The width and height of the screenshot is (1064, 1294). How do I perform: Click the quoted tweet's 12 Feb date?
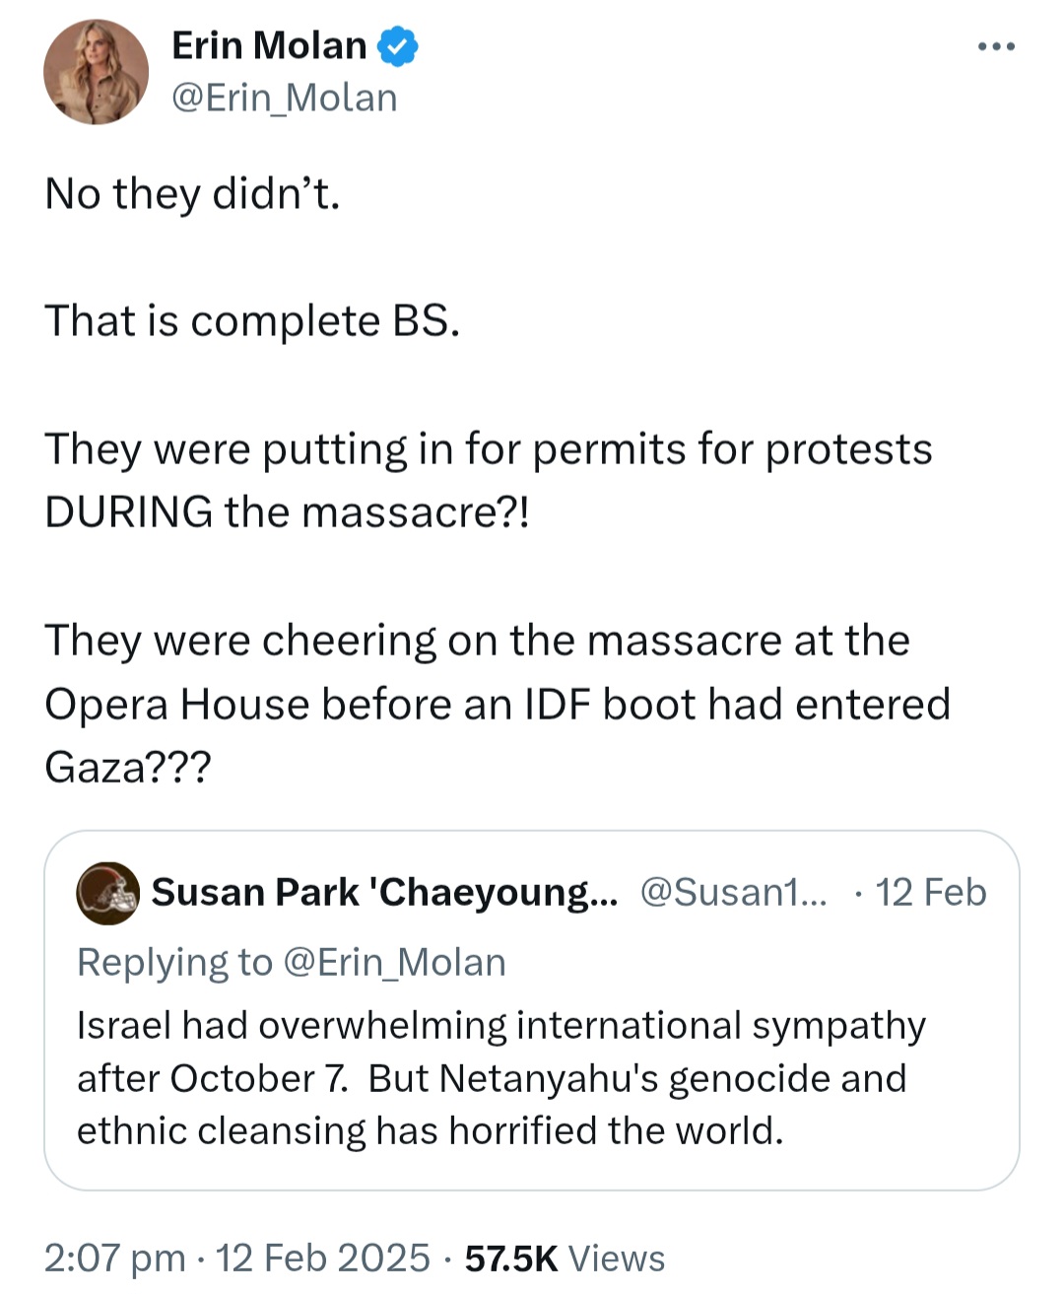tap(930, 892)
